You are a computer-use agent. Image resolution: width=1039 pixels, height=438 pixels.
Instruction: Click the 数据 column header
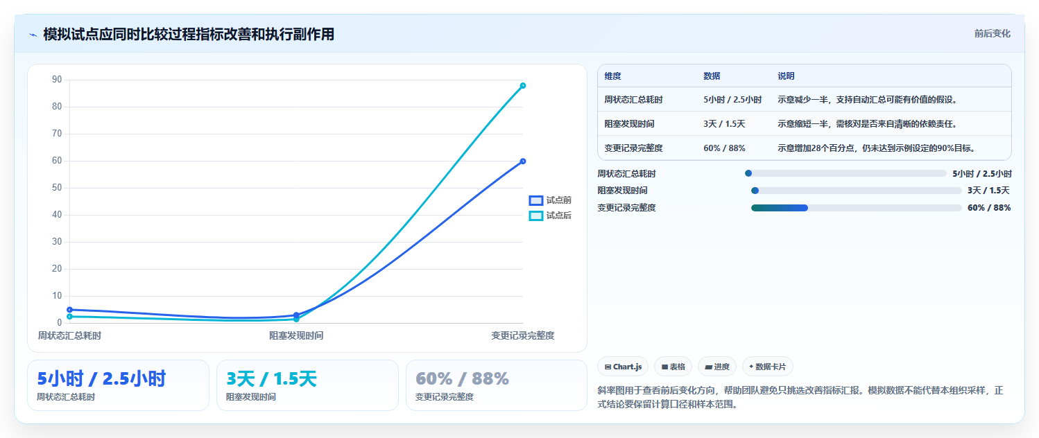tap(712, 76)
